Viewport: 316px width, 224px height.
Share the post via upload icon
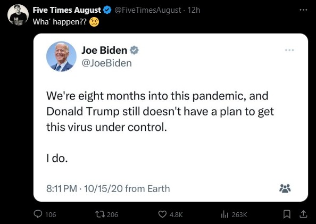point(303,214)
